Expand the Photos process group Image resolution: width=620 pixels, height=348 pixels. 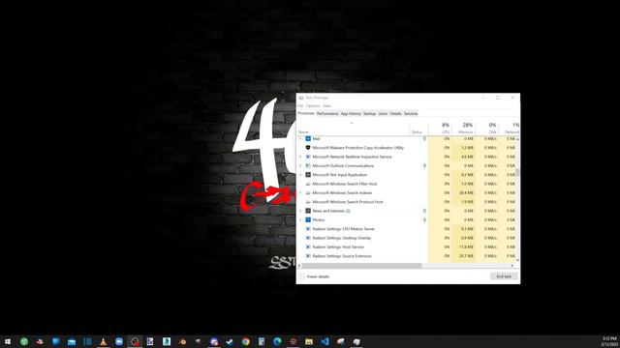click(300, 219)
